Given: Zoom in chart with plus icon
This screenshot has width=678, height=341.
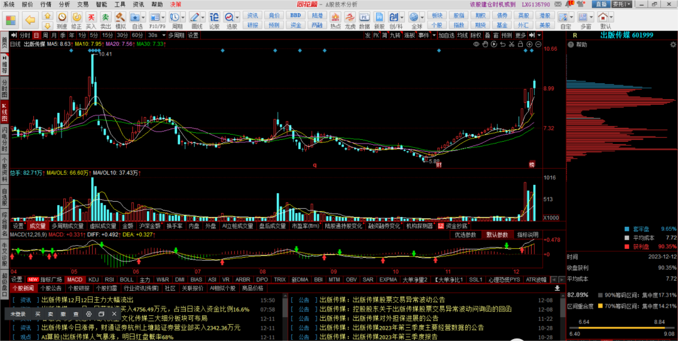Looking at the screenshot, I should coord(529,44).
